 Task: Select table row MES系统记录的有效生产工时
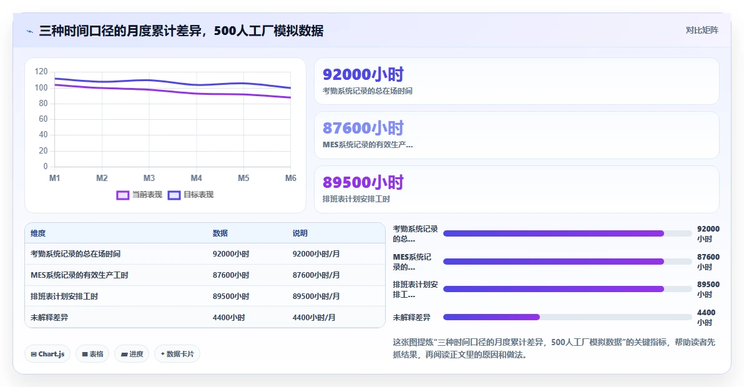[x=205, y=275]
